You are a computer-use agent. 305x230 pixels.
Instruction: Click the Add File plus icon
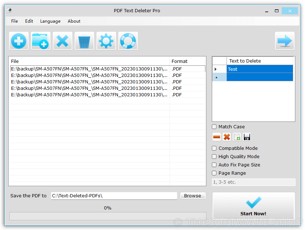pyautogui.click(x=19, y=41)
